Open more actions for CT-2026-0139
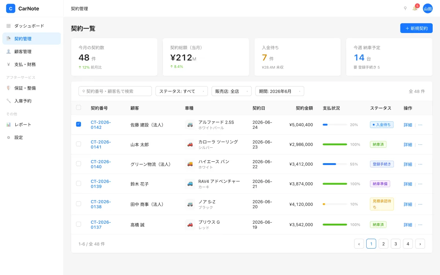 coord(420,184)
